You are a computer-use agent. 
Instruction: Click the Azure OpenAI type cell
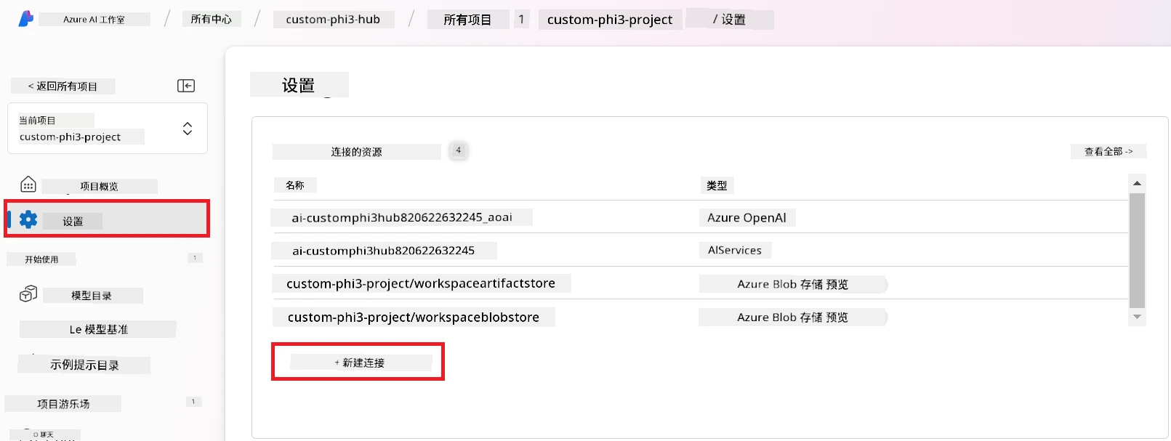pyautogui.click(x=747, y=218)
